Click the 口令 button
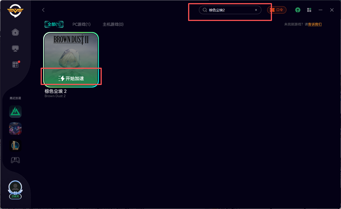This screenshot has width=341, height=209. (x=277, y=10)
